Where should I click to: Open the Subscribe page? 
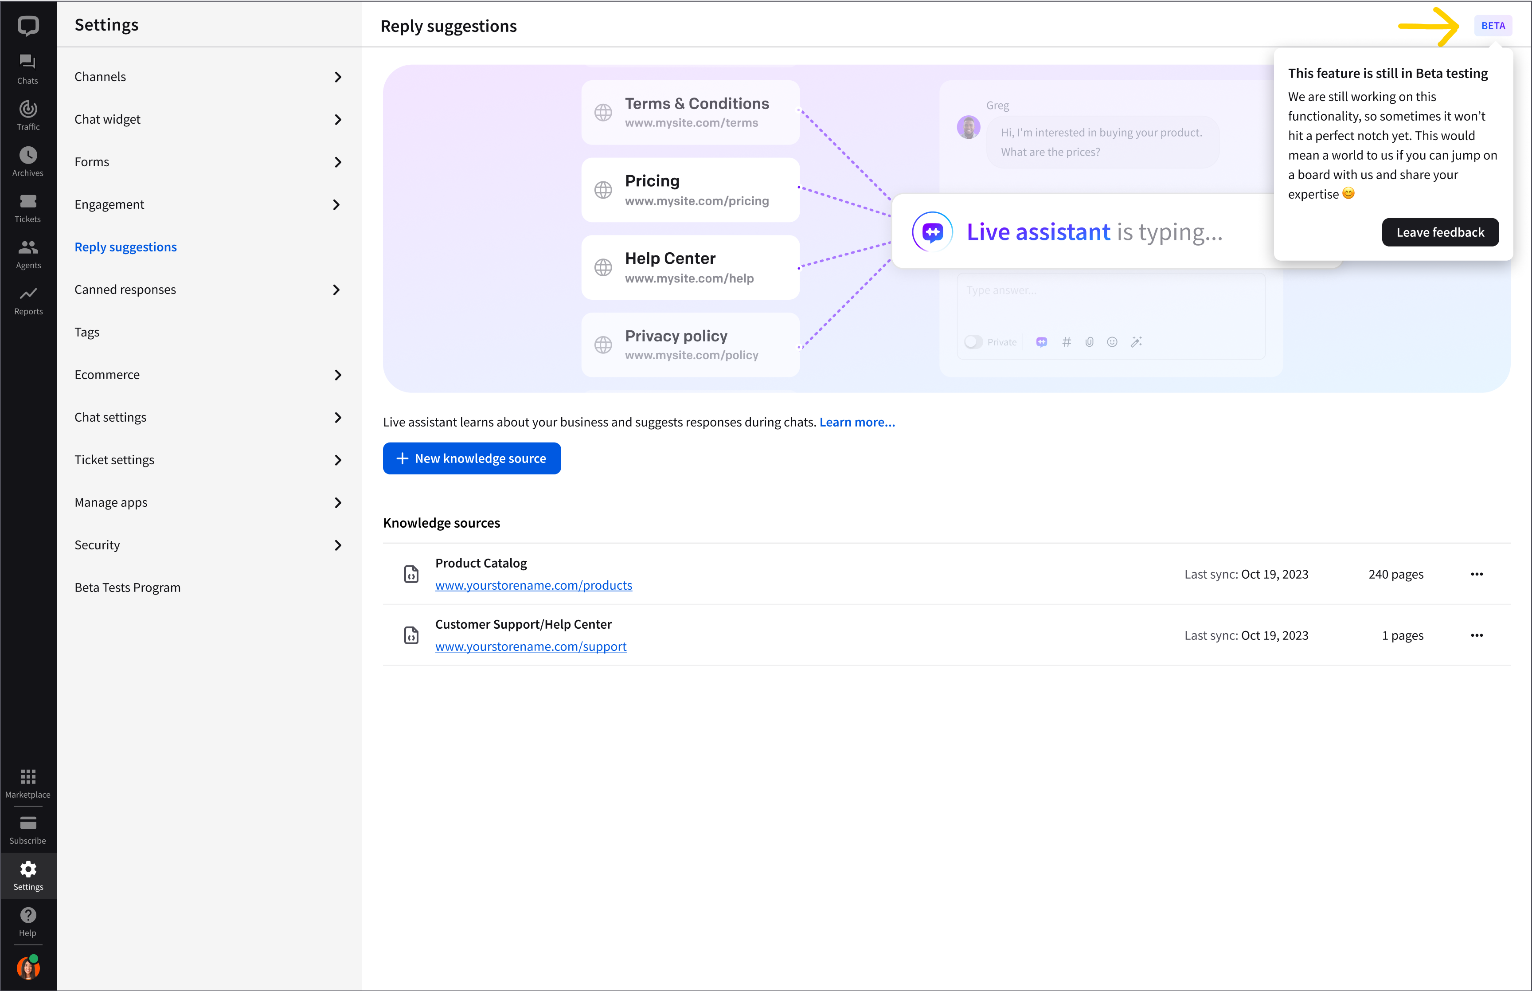[27, 830]
